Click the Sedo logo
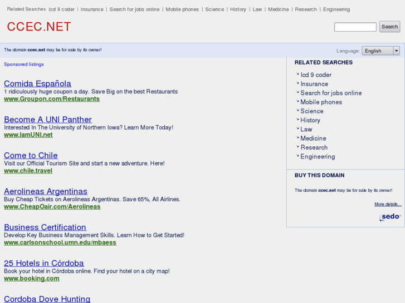 [x=391, y=217]
